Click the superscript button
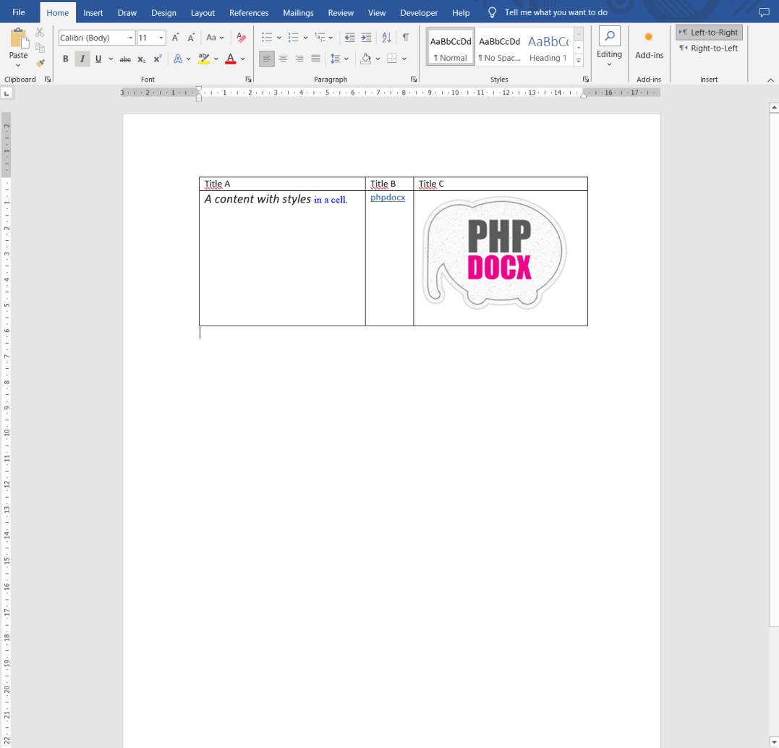Viewport: 779px width, 748px height. coord(157,59)
